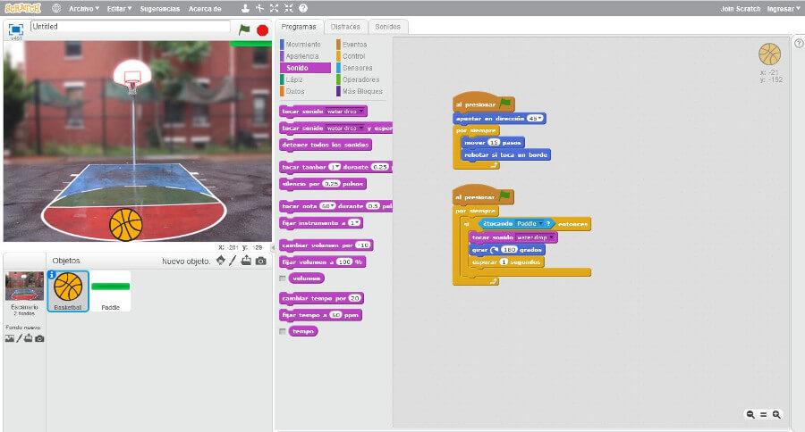Click the detener todos los sonidos block
The width and height of the screenshot is (805, 432).
click(x=326, y=145)
